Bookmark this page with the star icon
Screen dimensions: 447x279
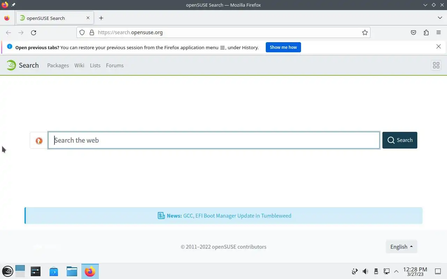click(365, 32)
